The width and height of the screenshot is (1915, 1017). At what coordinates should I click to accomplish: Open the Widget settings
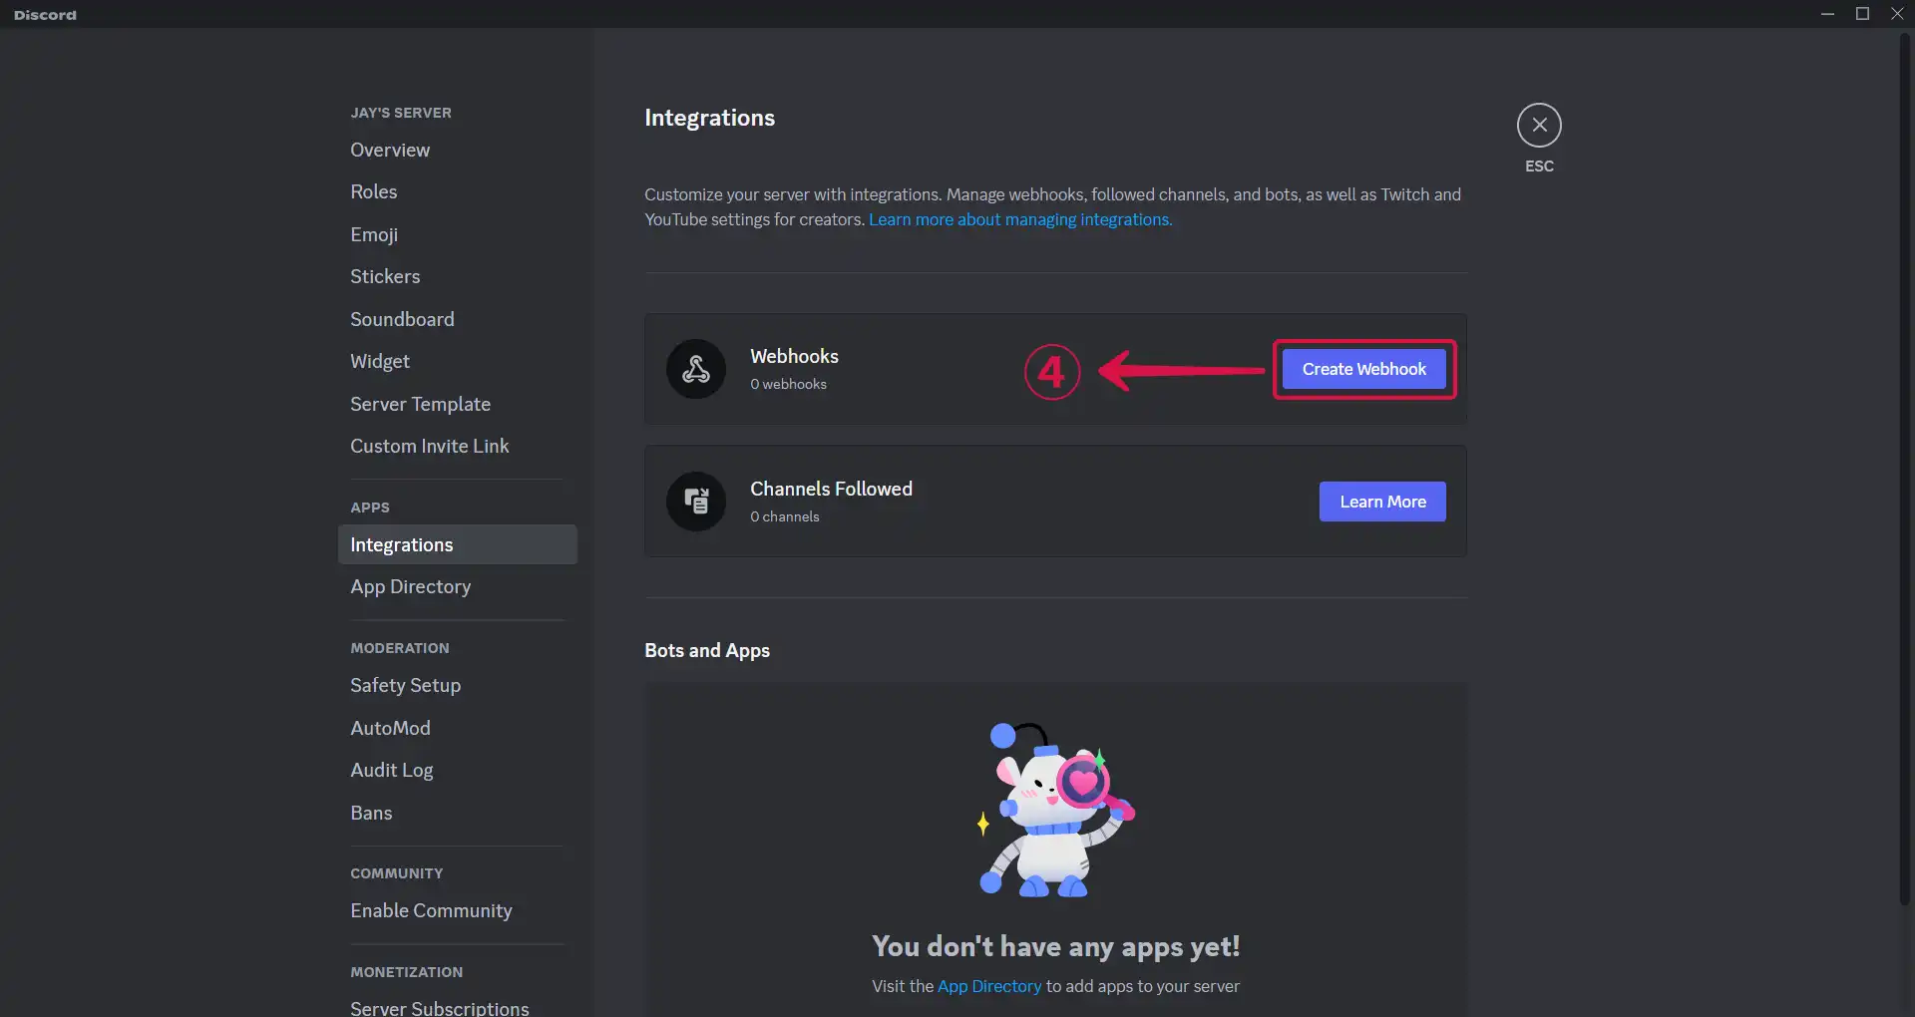pyautogui.click(x=458, y=361)
